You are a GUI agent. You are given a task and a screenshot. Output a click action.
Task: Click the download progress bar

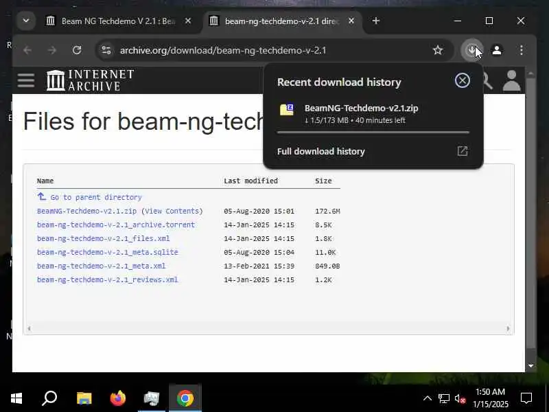point(373,133)
